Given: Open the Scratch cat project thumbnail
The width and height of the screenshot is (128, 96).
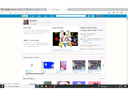Looking at the screenshot, I should (x=32, y=65).
